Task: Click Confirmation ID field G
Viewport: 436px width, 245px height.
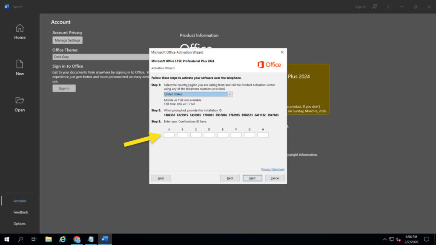Action: click(x=250, y=135)
